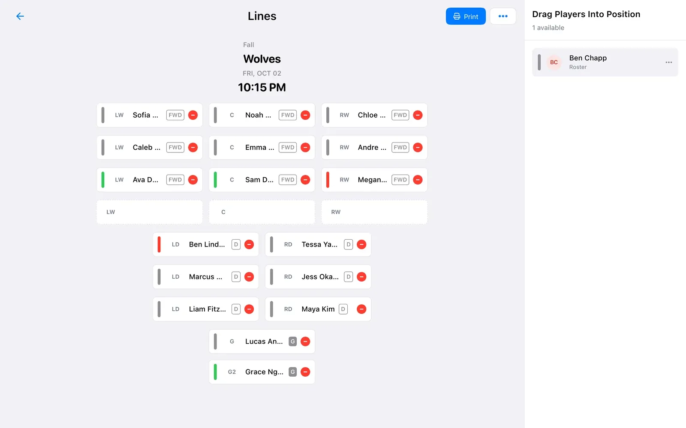Click the FWD badge on Noah's card
The width and height of the screenshot is (686, 428).
pos(288,115)
